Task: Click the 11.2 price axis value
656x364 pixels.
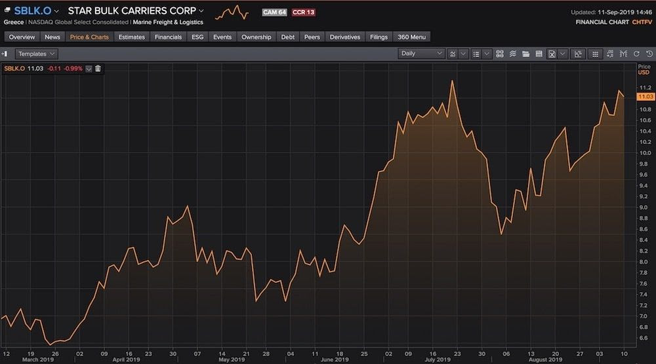Action: coord(645,87)
